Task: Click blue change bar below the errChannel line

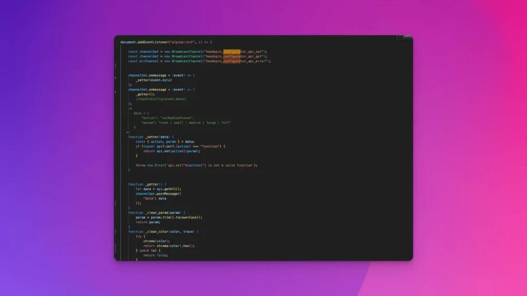Action: tap(115, 66)
